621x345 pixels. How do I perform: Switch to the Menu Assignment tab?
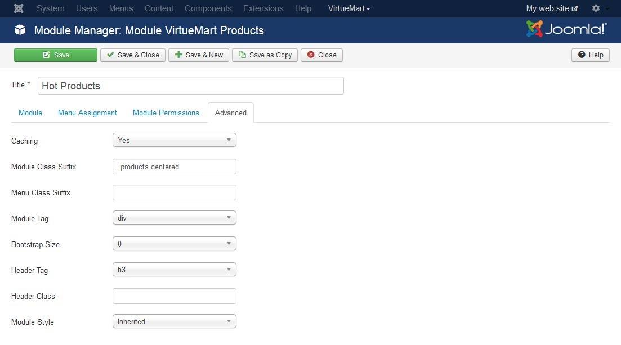click(87, 113)
